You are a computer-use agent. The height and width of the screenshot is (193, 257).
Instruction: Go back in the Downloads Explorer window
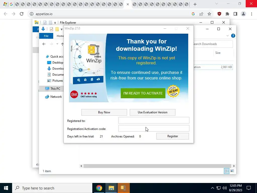pos(44,44)
